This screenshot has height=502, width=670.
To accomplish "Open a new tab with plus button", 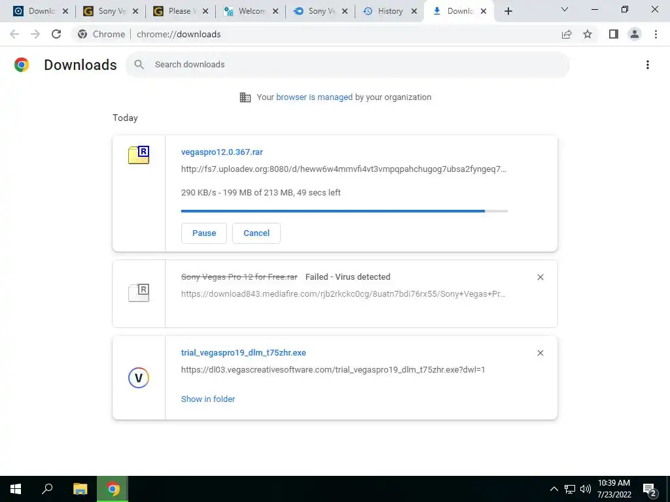I will tap(508, 12).
